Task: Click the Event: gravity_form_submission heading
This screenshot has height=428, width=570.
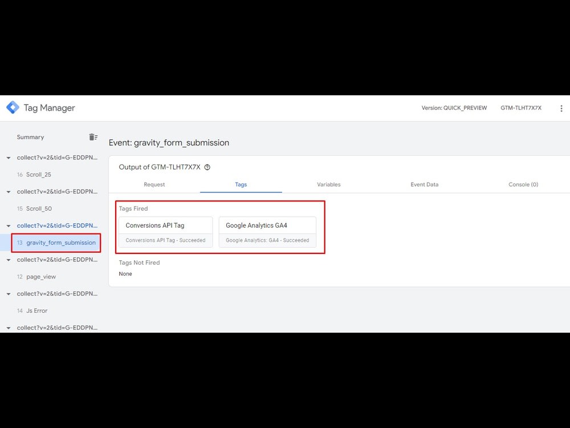Action: tap(169, 143)
